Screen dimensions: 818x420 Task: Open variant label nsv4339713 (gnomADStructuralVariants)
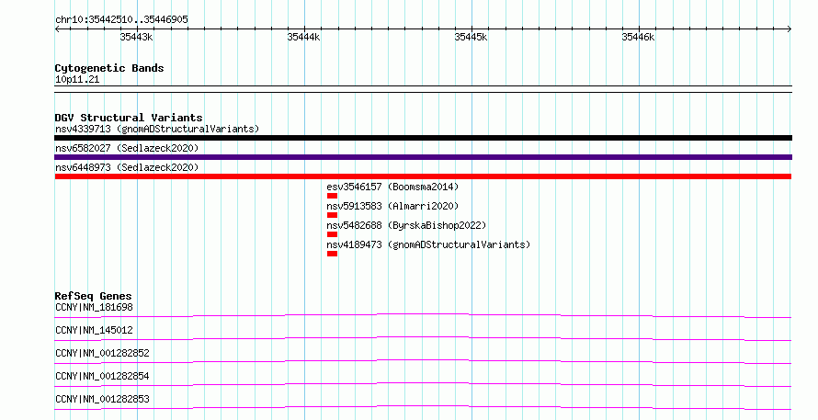point(157,129)
